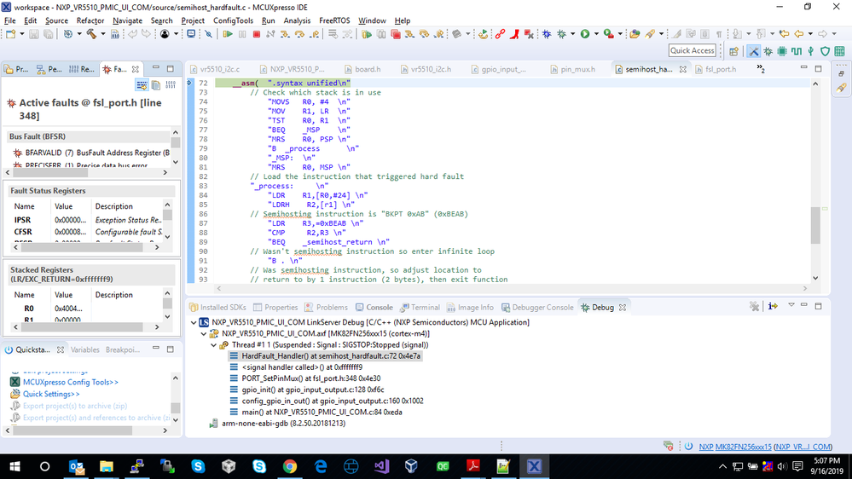This screenshot has height=479, width=852.
Task: Switch to the pin_mux.h editor tab
Action: tap(573, 69)
